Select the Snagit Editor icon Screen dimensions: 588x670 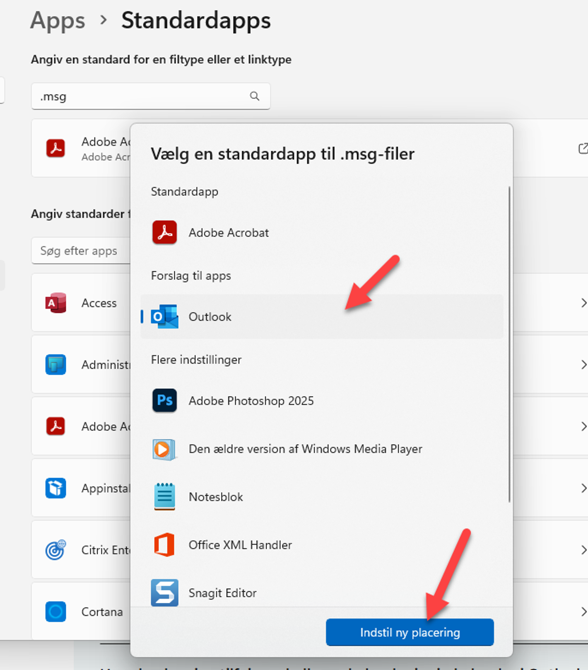164,593
